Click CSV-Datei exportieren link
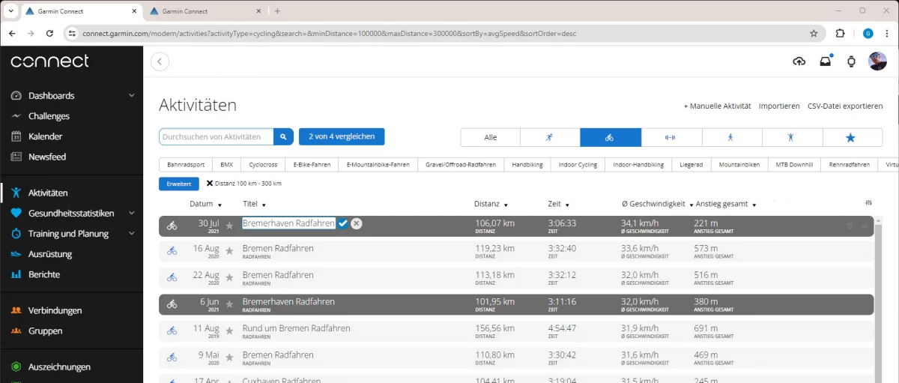The width and height of the screenshot is (899, 383). coord(844,106)
